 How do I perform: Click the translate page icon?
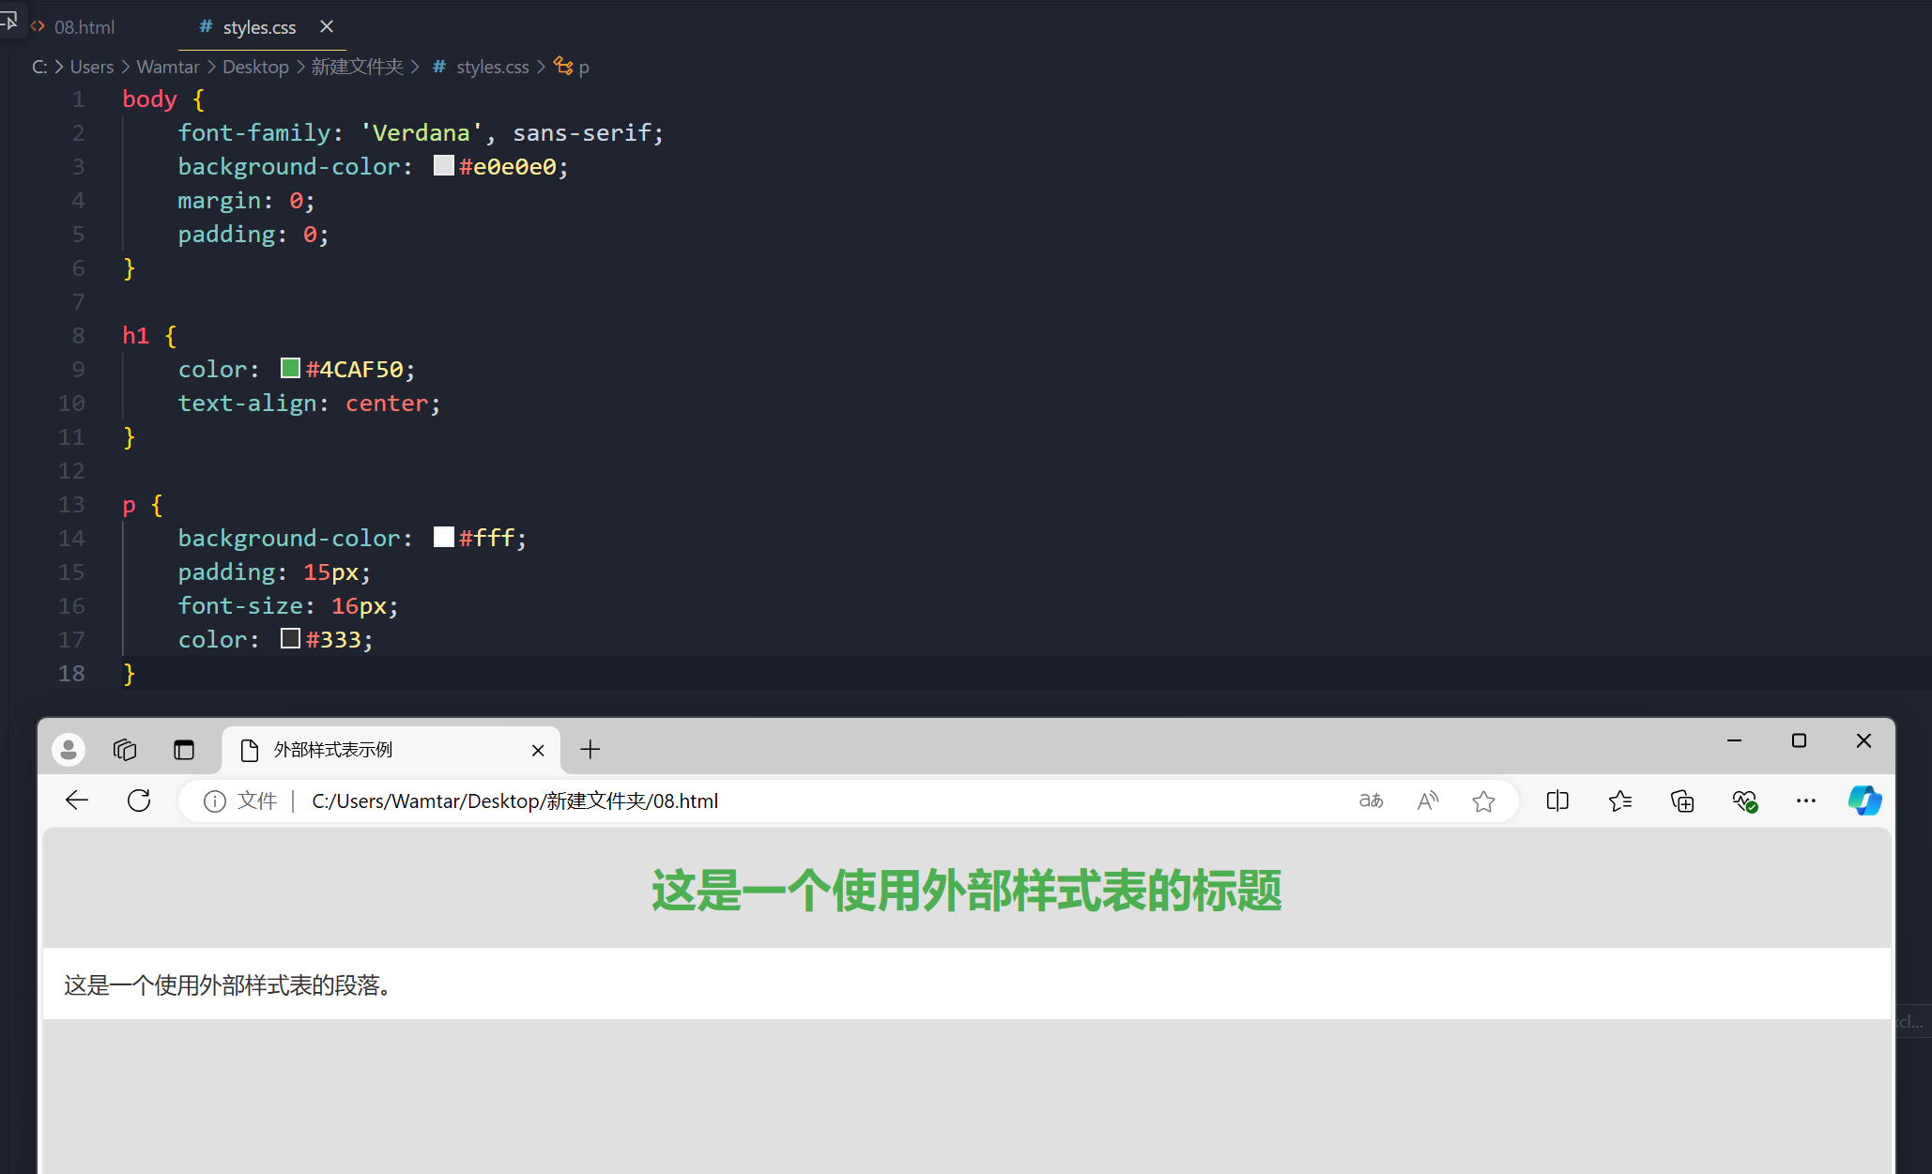click(x=1371, y=800)
